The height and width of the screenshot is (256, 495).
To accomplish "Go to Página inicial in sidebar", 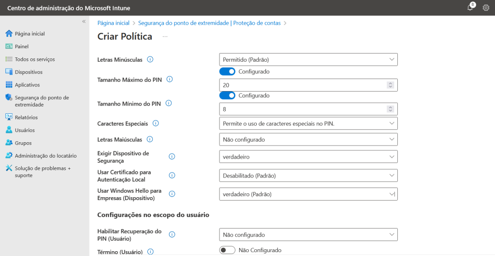I will coord(29,34).
